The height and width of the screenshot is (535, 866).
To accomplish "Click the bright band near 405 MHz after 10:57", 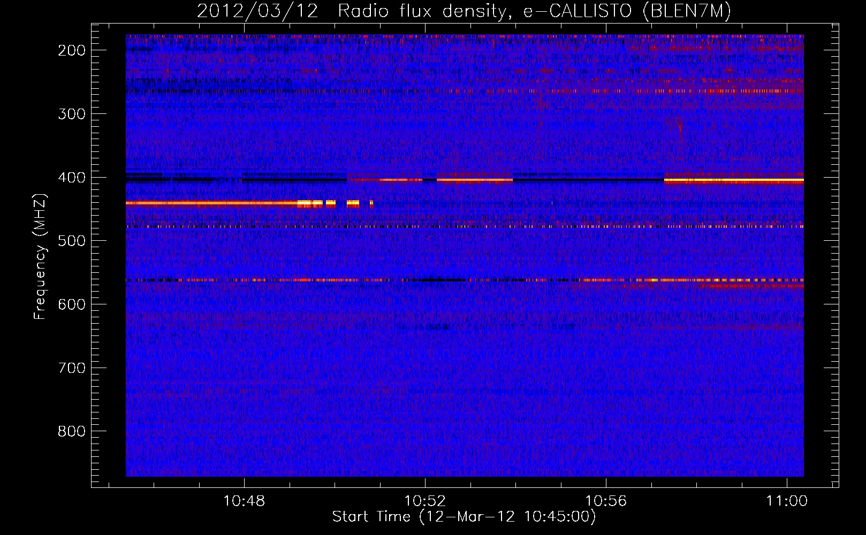I will (x=734, y=181).
